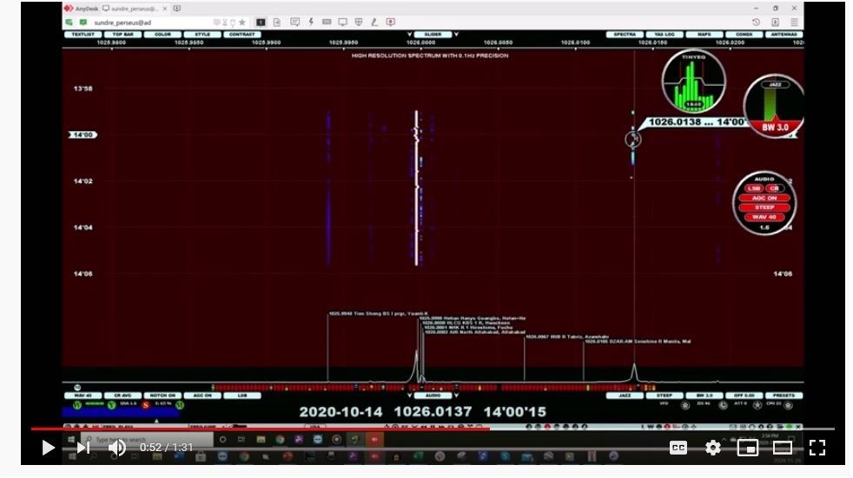The image size is (853, 478).
Task: Open the AnyDesk hamburger menu
Action: tap(794, 23)
